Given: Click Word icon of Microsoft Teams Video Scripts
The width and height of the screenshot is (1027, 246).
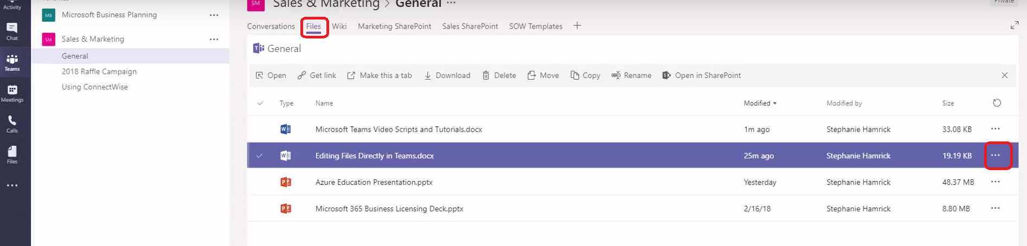Looking at the screenshot, I should click(x=285, y=129).
